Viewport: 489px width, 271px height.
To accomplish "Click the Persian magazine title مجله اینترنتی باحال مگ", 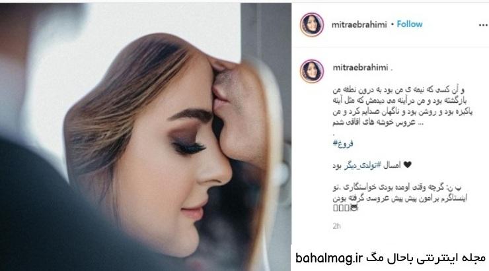I will pyautogui.click(x=426, y=258).
